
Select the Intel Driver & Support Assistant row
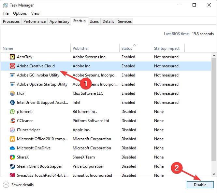pos(42,103)
